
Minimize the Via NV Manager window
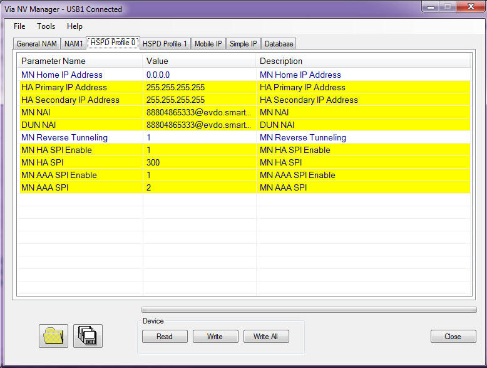pyautogui.click(x=431, y=6)
